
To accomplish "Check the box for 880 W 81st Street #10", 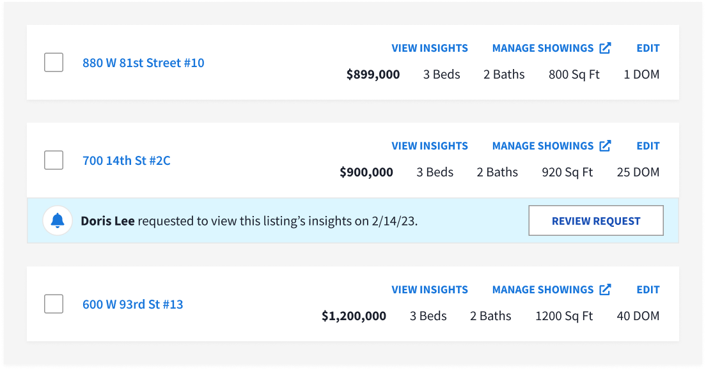I will tap(54, 63).
